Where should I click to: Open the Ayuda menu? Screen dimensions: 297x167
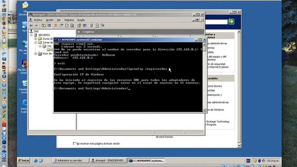coord(81,20)
